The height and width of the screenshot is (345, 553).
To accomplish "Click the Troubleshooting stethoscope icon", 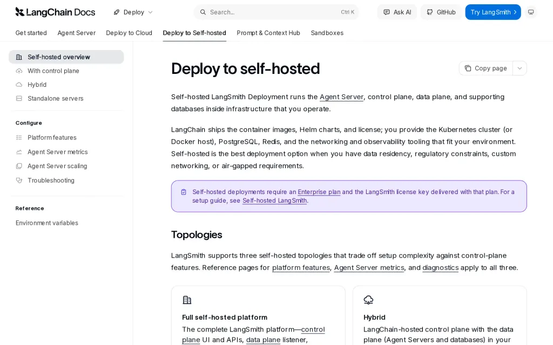I will pos(19,180).
